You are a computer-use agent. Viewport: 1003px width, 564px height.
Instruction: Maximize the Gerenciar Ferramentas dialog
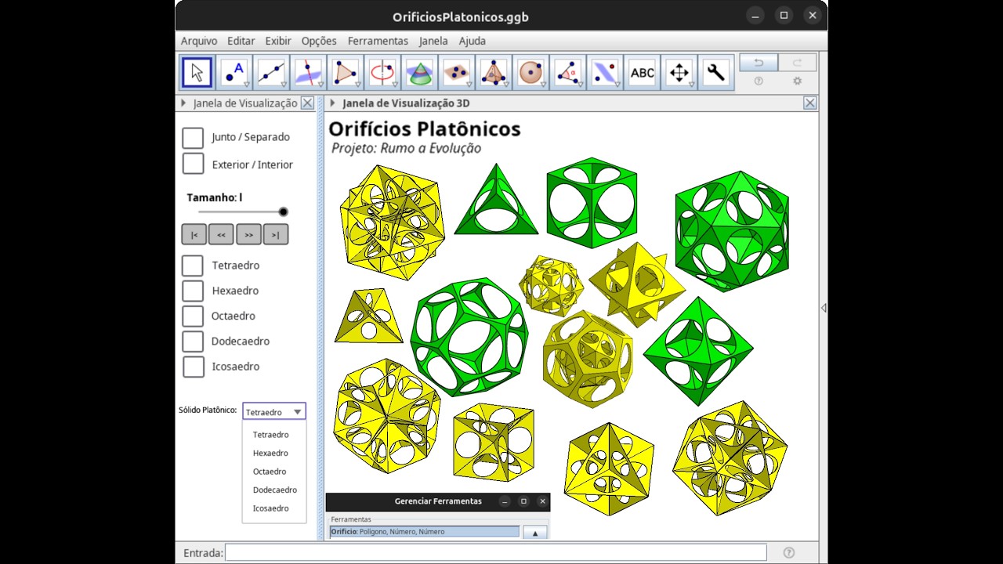523,501
